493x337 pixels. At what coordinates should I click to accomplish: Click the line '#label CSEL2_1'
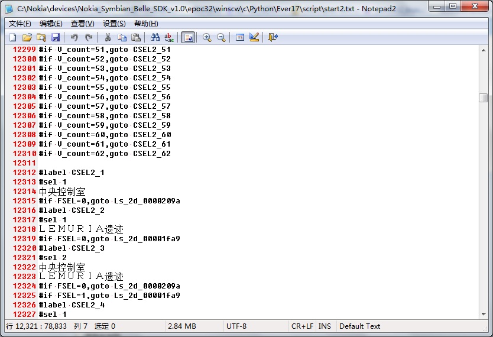[72, 173]
